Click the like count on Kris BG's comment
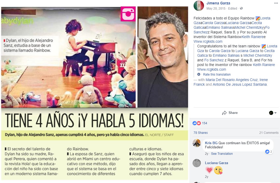The height and width of the screenshot is (183, 280). click(x=269, y=152)
